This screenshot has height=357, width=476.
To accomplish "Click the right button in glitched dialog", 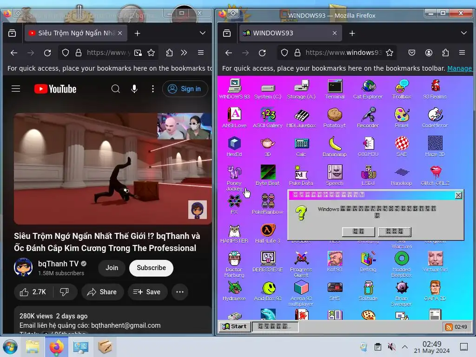I will pos(395,231).
